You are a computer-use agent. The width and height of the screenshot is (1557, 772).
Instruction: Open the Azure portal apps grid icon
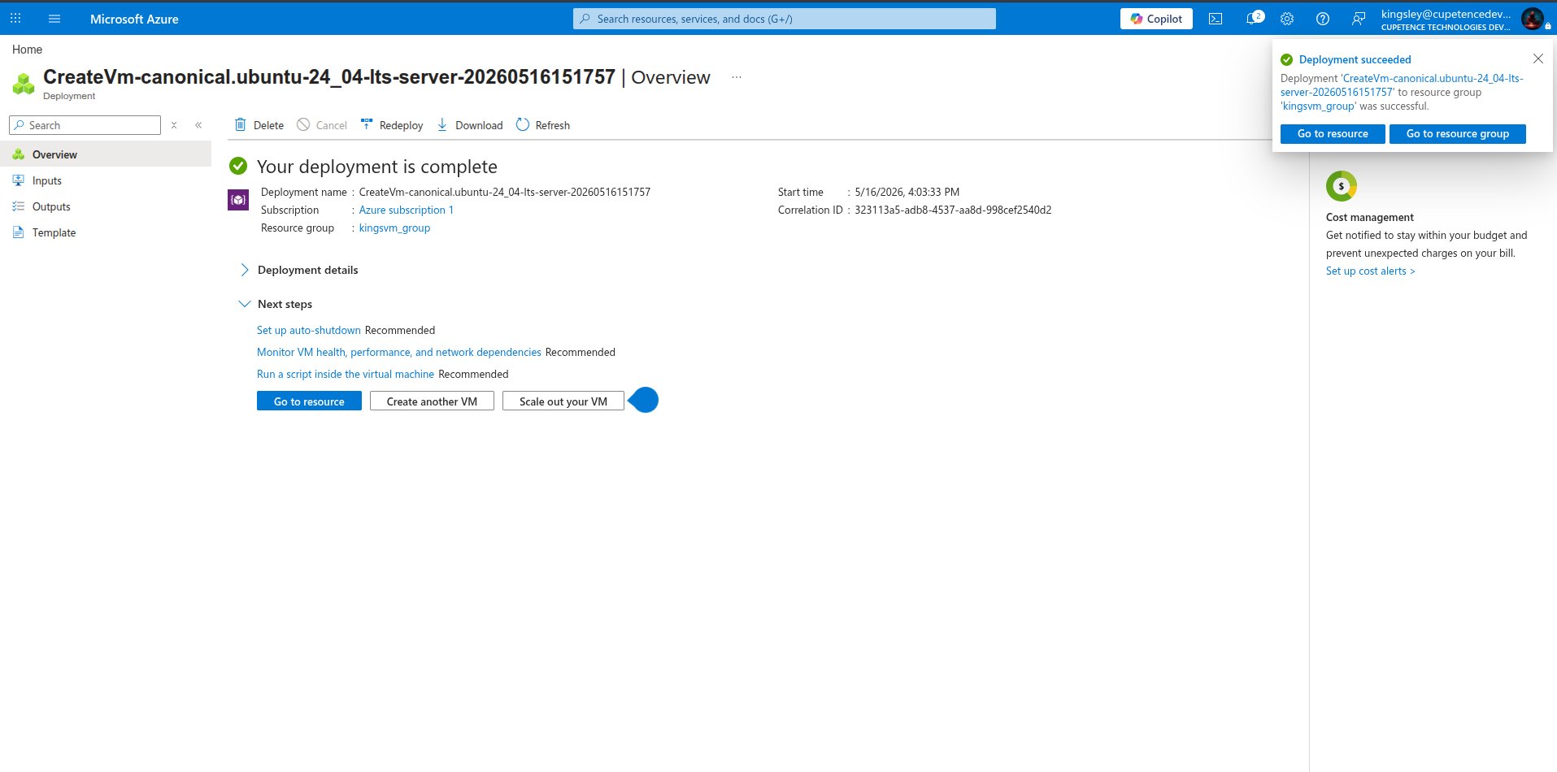coord(15,19)
